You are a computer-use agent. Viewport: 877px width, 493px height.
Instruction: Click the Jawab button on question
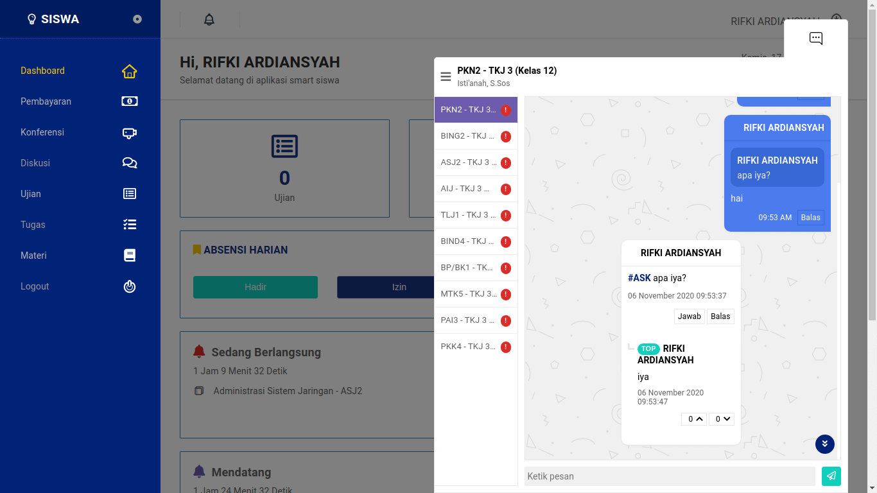(690, 316)
